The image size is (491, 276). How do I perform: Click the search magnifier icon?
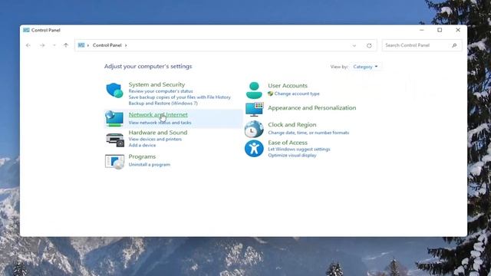(x=454, y=45)
